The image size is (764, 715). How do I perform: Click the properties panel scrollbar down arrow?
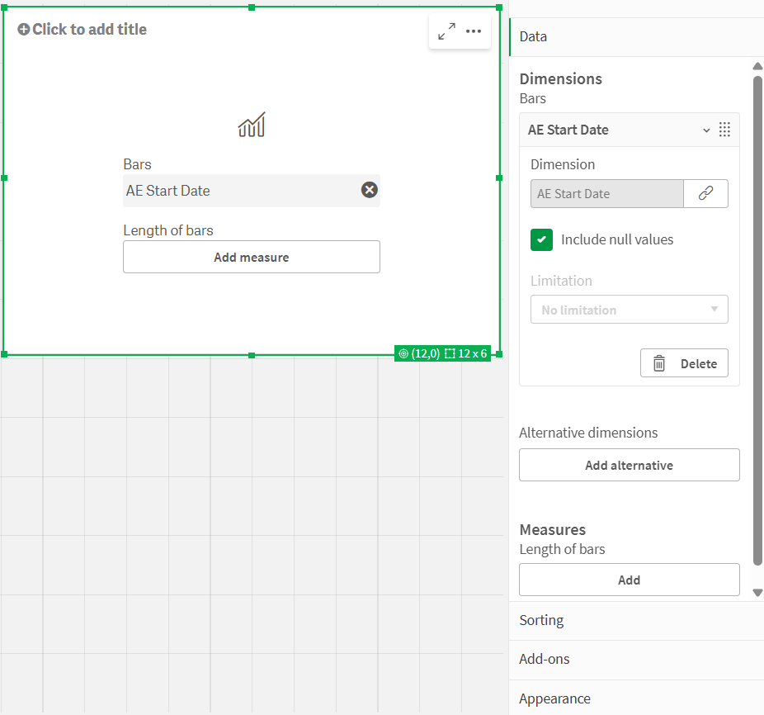[x=757, y=593]
